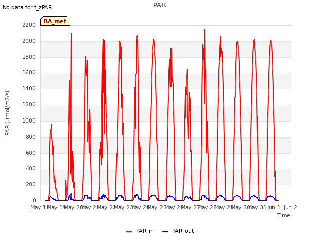Viewport: 321px width, 241px height.
Task: Click the 1000 y-axis tick label
Action: click(x=29, y=120)
